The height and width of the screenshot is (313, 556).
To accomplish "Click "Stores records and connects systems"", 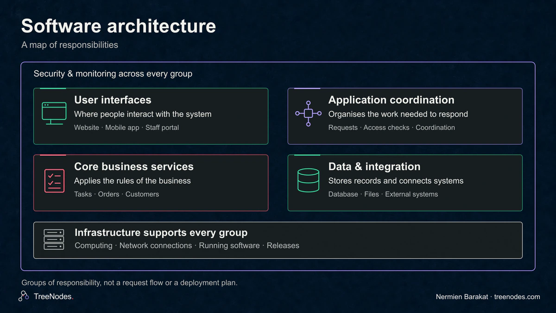I will pos(396,181).
